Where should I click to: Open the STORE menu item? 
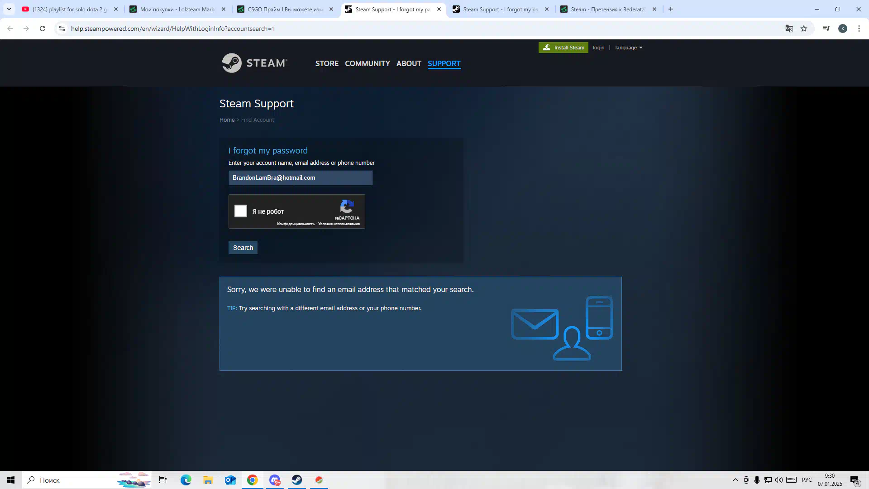click(x=327, y=63)
